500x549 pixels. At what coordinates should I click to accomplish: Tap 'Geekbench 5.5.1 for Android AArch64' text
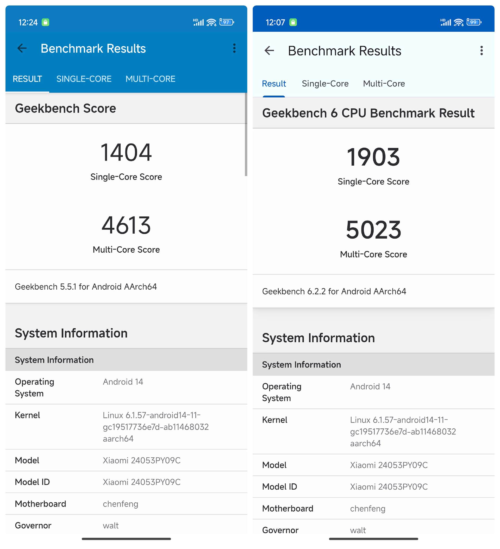click(x=86, y=287)
